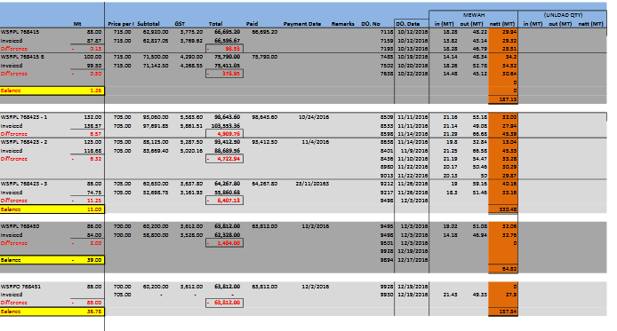Click the orange nett total 187.15 cell

click(503, 99)
